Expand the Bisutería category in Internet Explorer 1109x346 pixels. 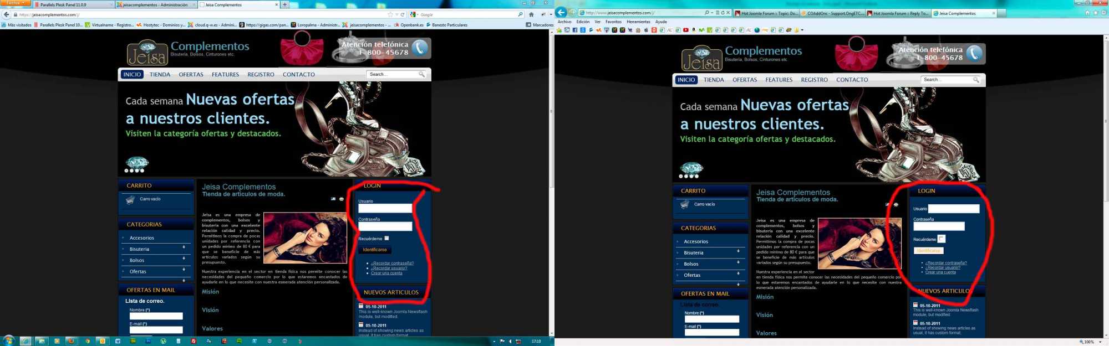pos(738,251)
